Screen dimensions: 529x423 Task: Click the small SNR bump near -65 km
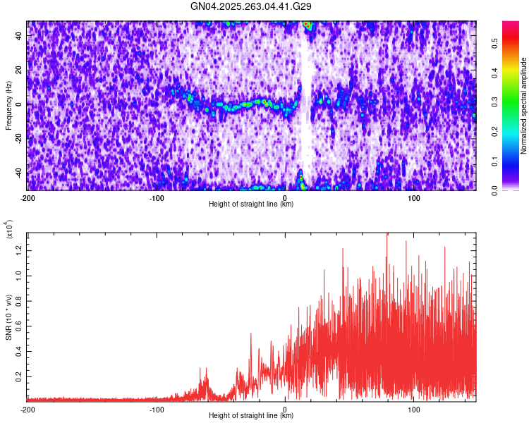coord(205,381)
